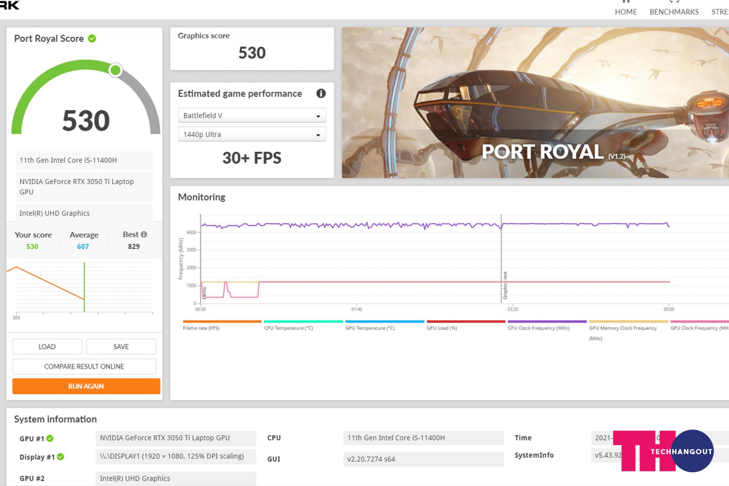Screen dimensions: 729x486
Task: Click the average score value 607
Action: [x=83, y=246]
